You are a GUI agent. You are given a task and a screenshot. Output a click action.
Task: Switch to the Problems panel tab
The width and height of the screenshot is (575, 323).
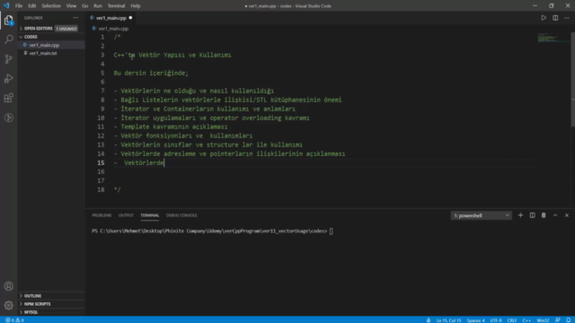tap(102, 215)
